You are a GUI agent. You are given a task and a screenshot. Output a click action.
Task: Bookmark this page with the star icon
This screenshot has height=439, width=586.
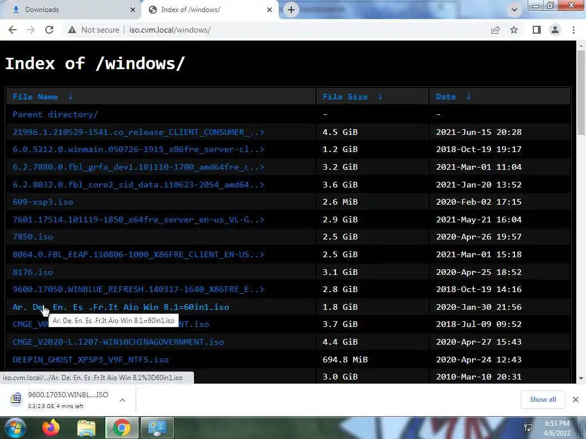tap(514, 30)
